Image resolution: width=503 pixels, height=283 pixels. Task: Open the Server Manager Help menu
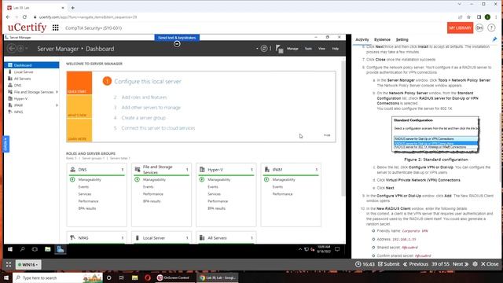click(x=336, y=49)
